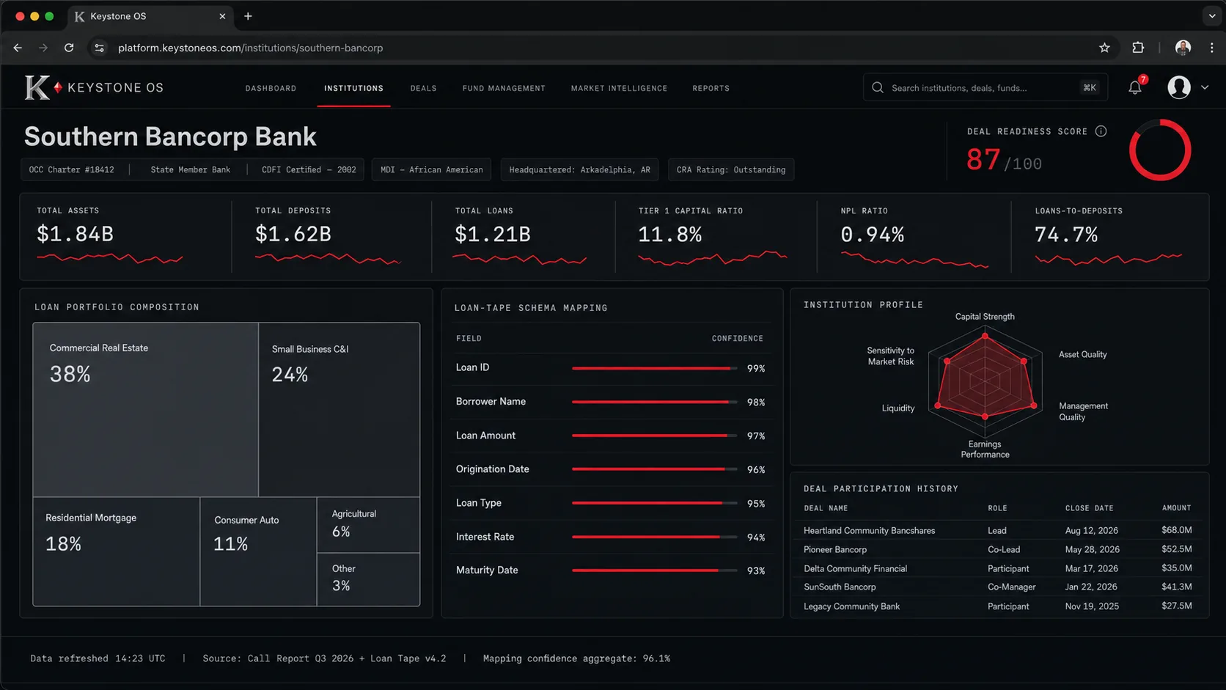Click the Confidence column header

pyautogui.click(x=737, y=339)
